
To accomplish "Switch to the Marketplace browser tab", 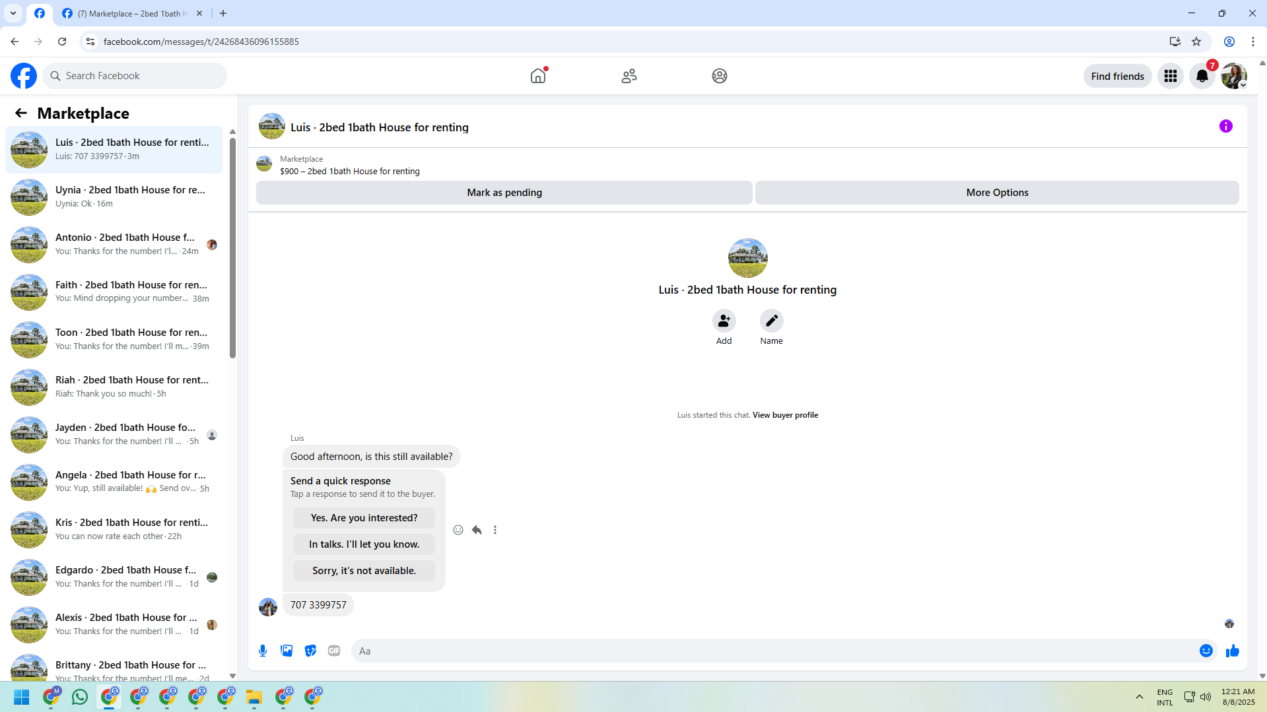I will coord(132,13).
